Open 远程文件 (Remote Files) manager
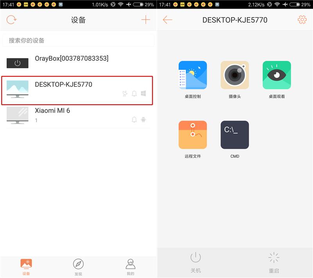The image size is (313, 278). click(x=193, y=135)
